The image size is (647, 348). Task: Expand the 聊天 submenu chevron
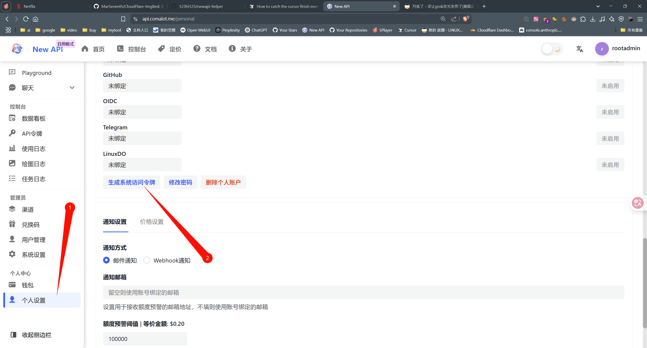[x=72, y=88]
